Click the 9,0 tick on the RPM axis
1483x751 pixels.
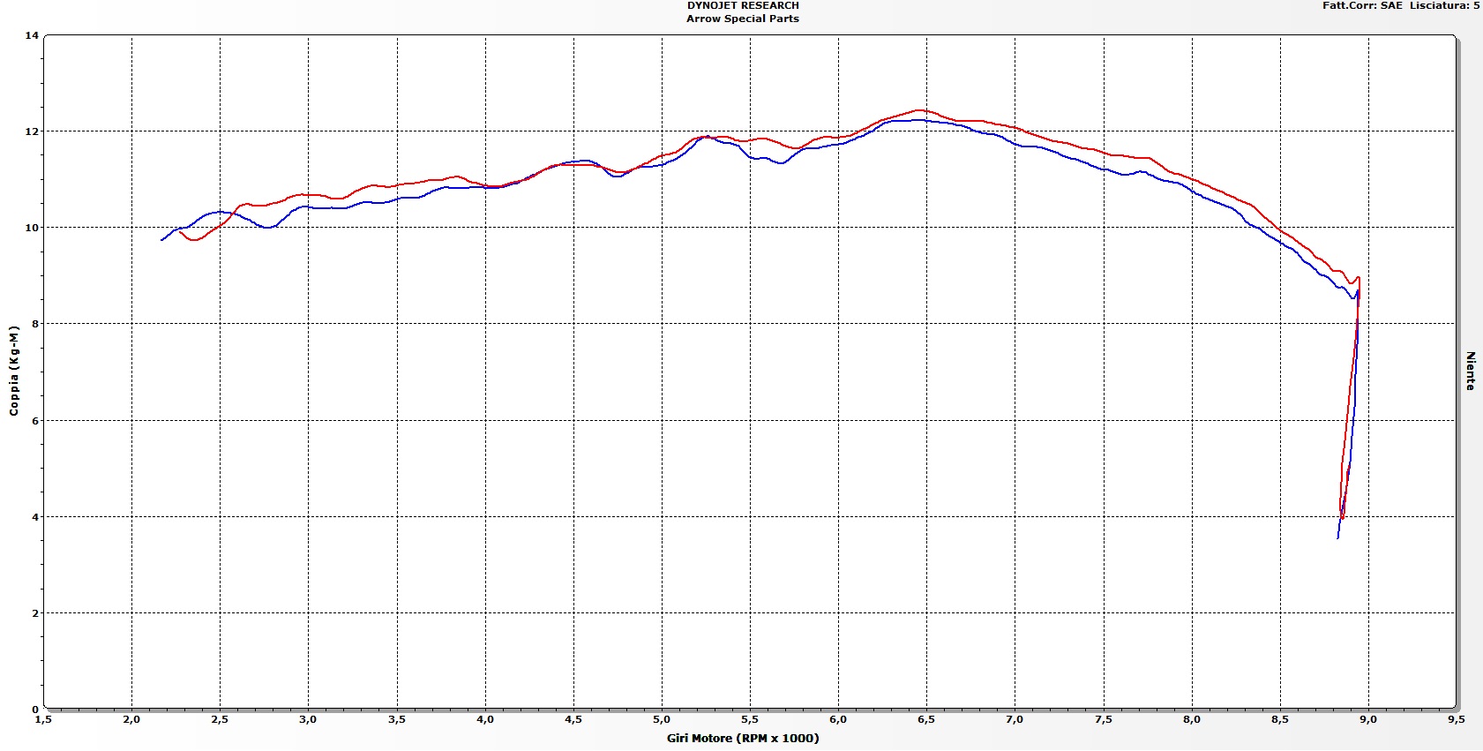(x=1367, y=719)
